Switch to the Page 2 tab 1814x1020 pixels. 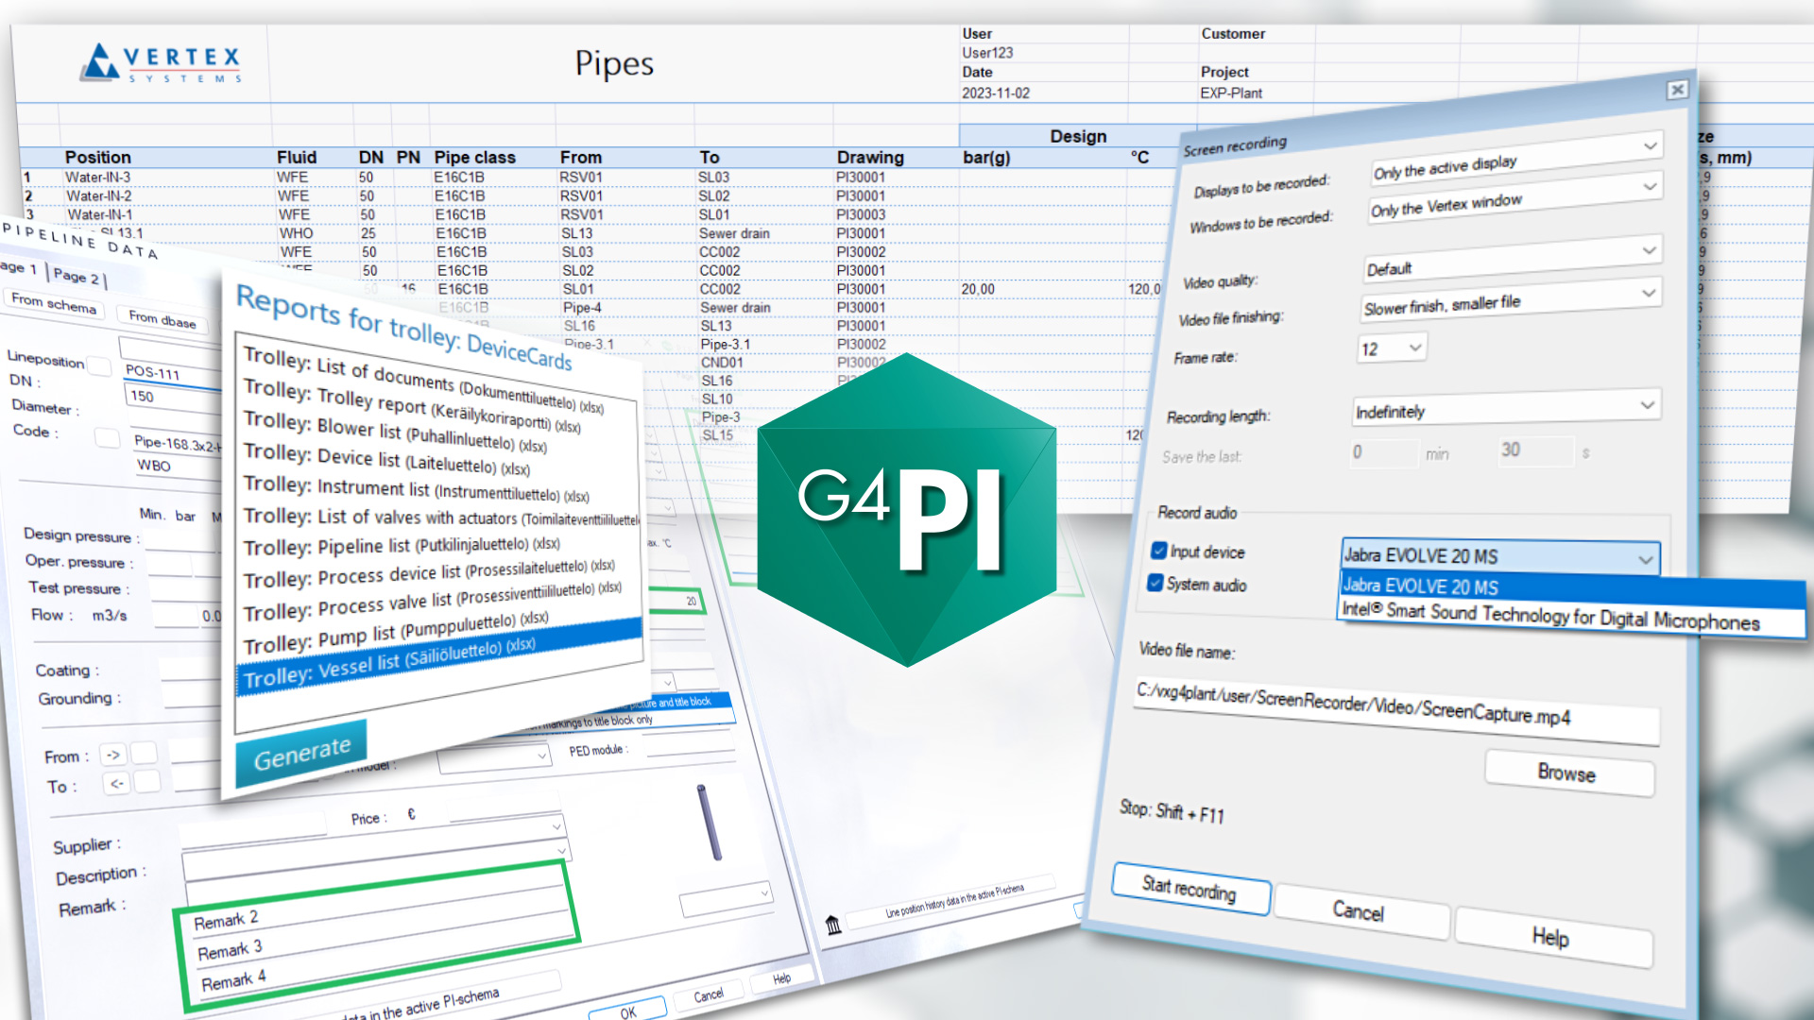[x=77, y=276]
